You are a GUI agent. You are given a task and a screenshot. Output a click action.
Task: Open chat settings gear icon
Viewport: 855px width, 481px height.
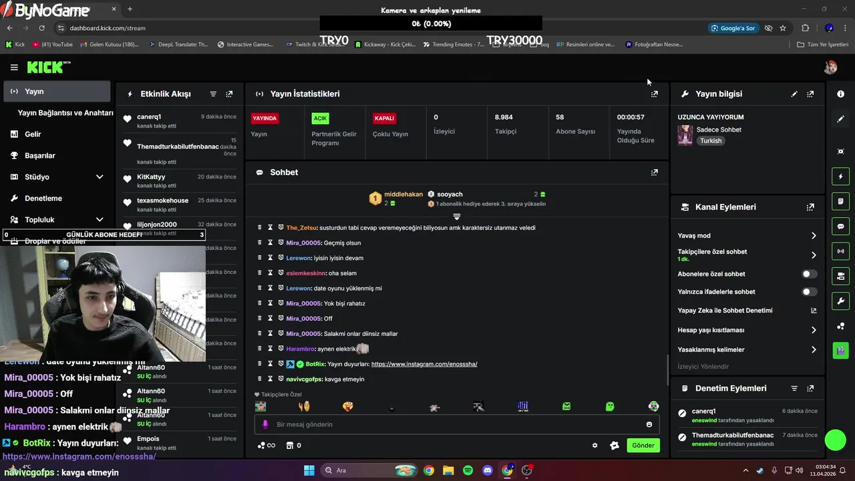(594, 446)
